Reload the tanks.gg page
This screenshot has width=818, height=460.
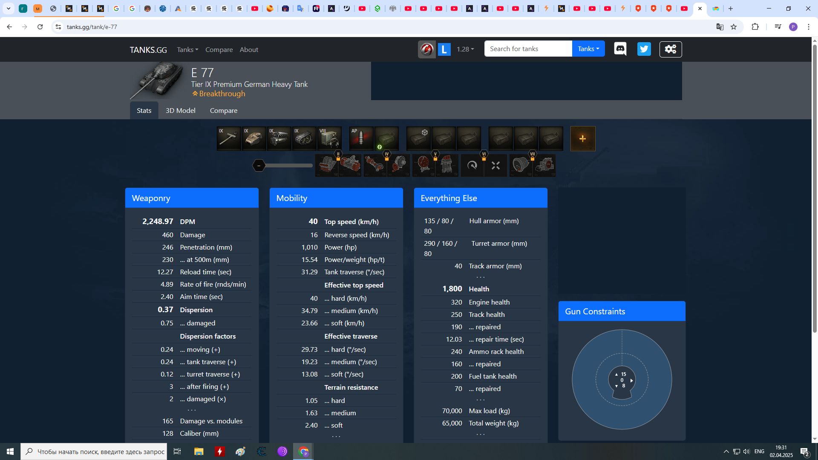point(40,27)
